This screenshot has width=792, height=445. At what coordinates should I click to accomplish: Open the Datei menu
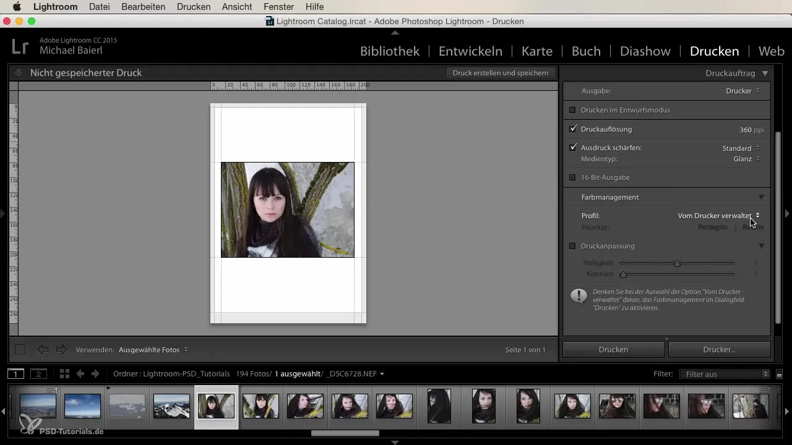point(100,7)
